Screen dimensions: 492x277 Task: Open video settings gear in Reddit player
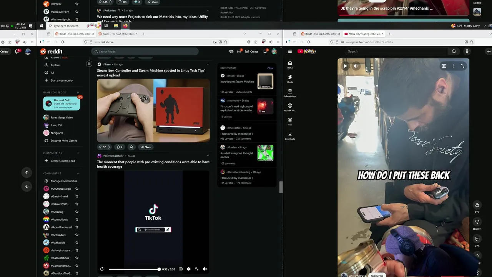(188, 269)
